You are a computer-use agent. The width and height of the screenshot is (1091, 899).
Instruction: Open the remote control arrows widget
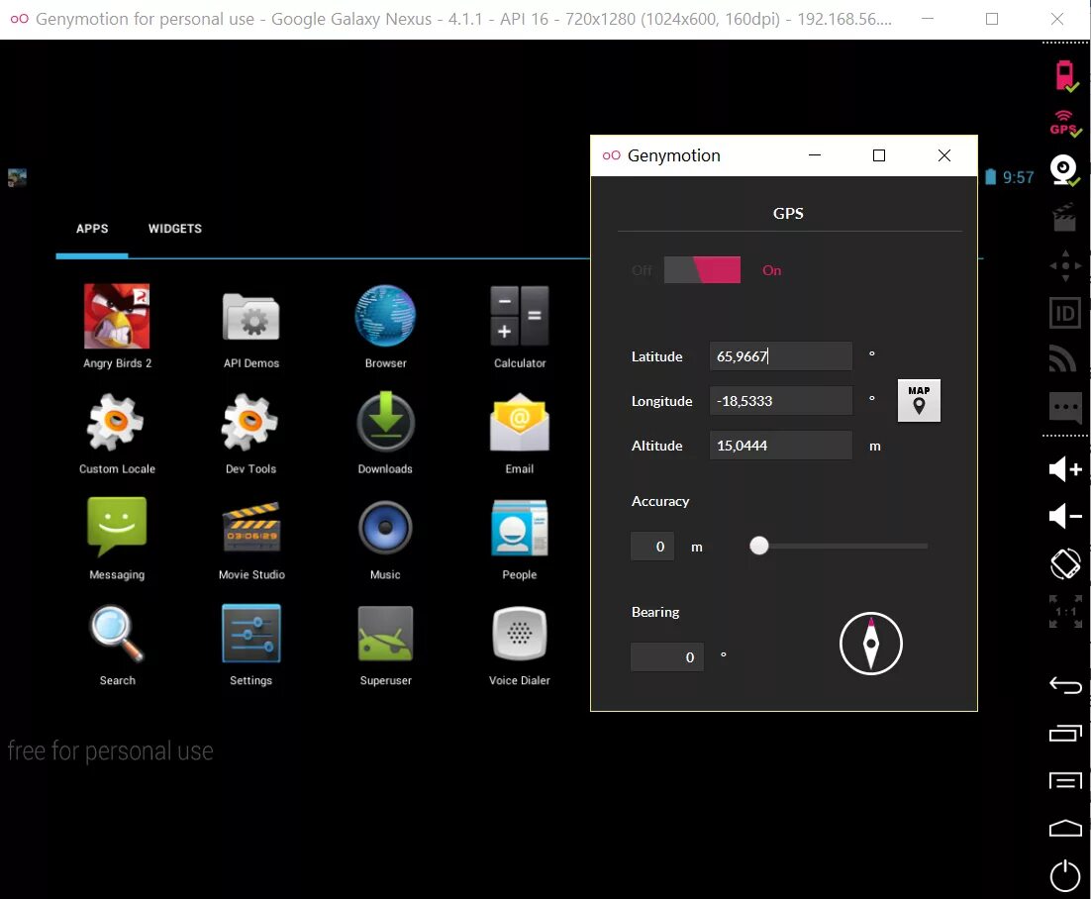[1065, 265]
